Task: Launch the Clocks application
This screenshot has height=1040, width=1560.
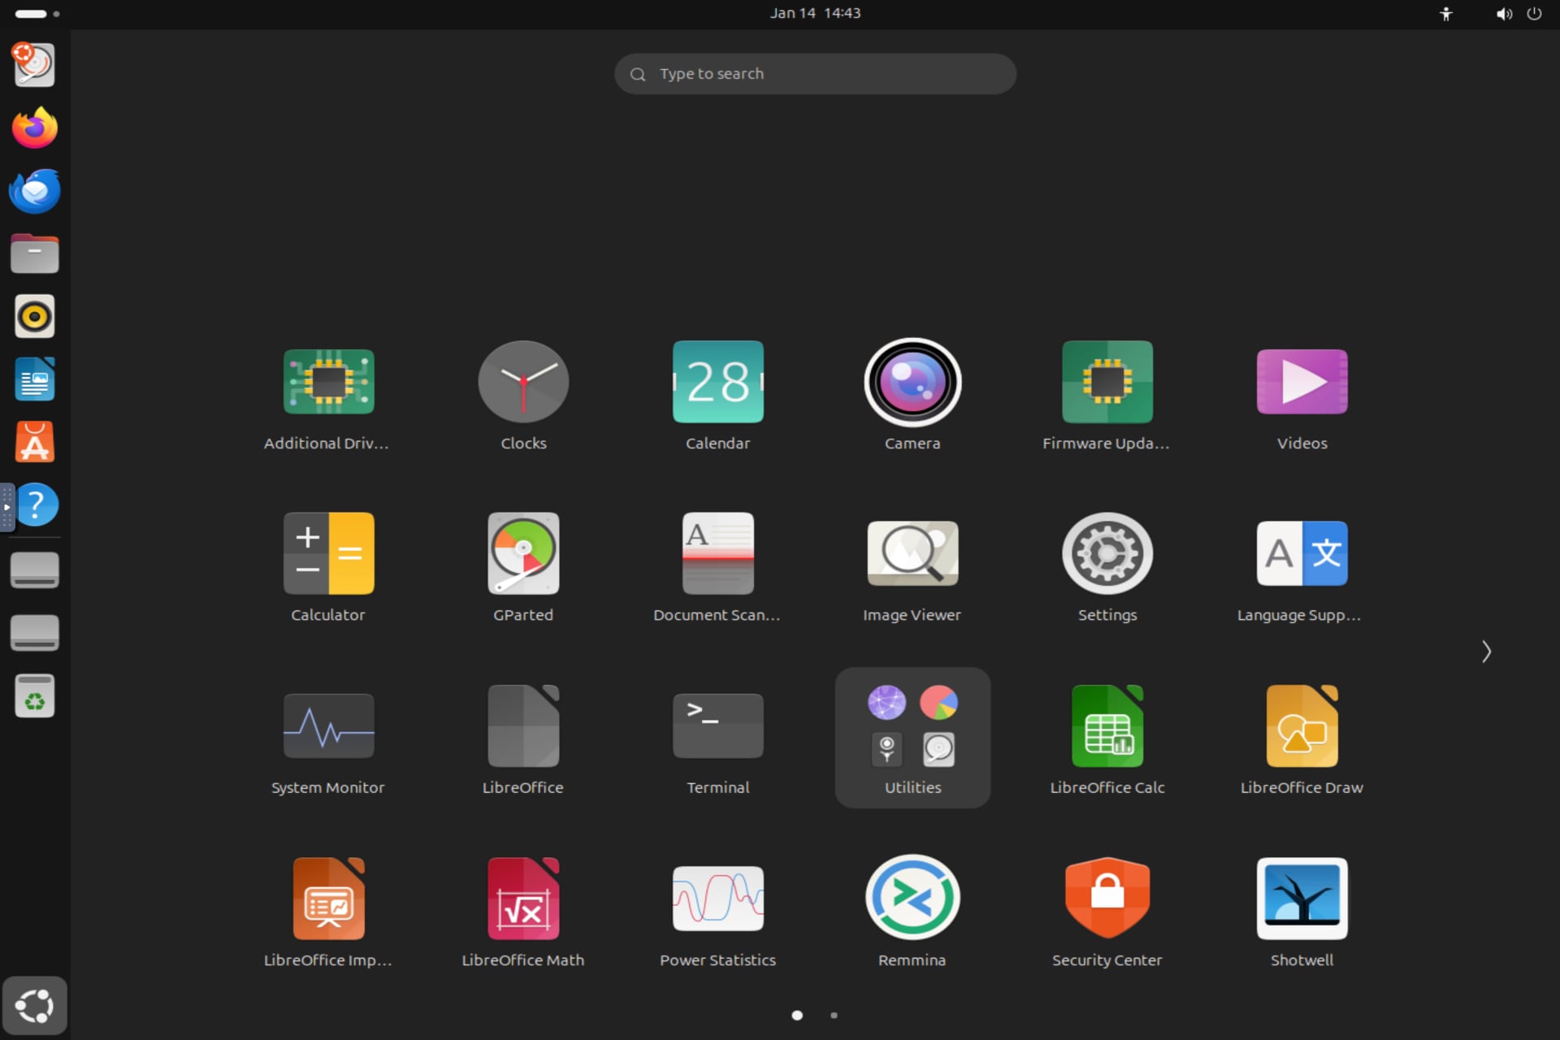Action: [523, 396]
